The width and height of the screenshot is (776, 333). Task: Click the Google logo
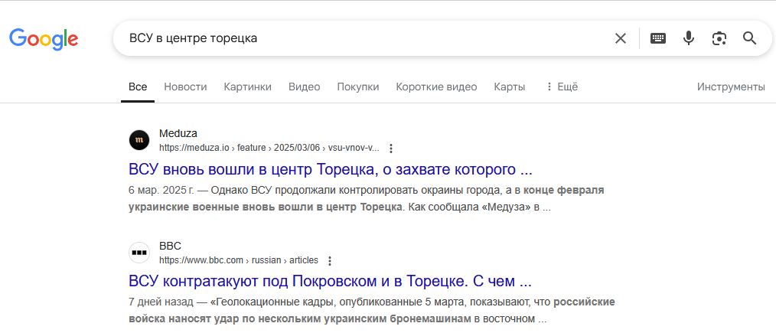(44, 38)
